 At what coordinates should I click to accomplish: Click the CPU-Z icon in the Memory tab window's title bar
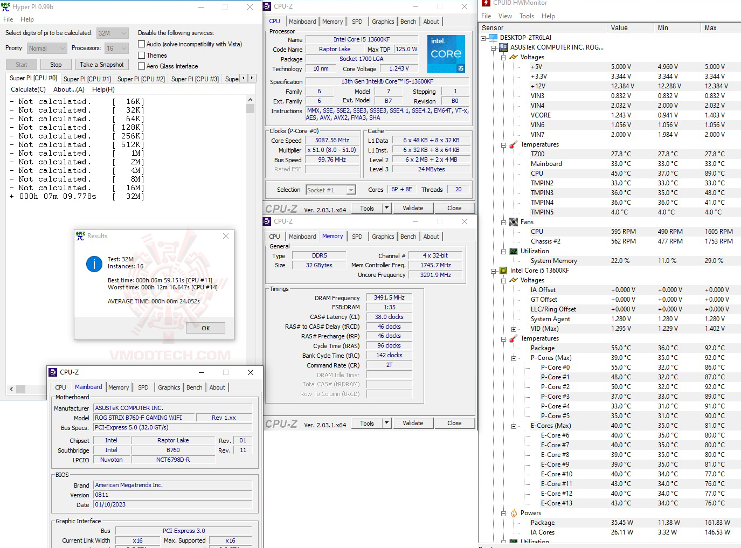pos(267,221)
